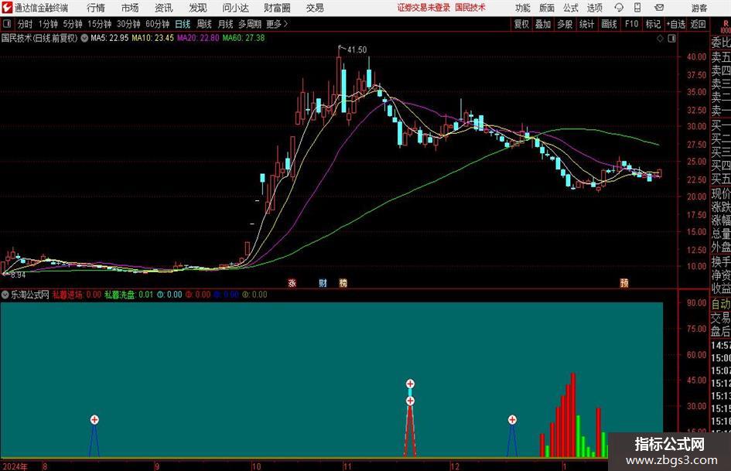Expand 更多 periods chevron
This screenshot has width=731, height=471.
click(278, 24)
